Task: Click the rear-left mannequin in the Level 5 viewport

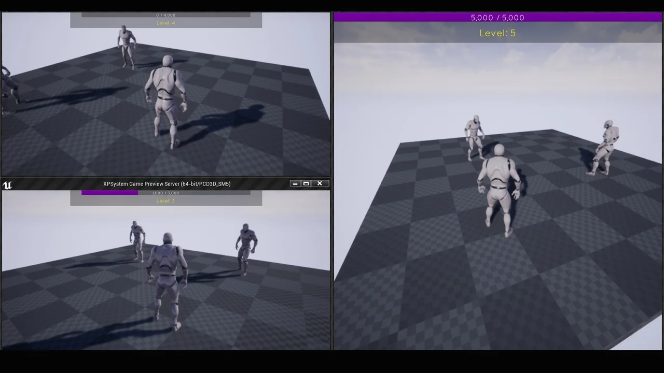Action: point(475,136)
